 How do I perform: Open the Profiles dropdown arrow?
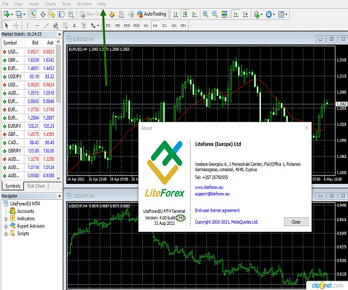pyautogui.click(x=24, y=14)
